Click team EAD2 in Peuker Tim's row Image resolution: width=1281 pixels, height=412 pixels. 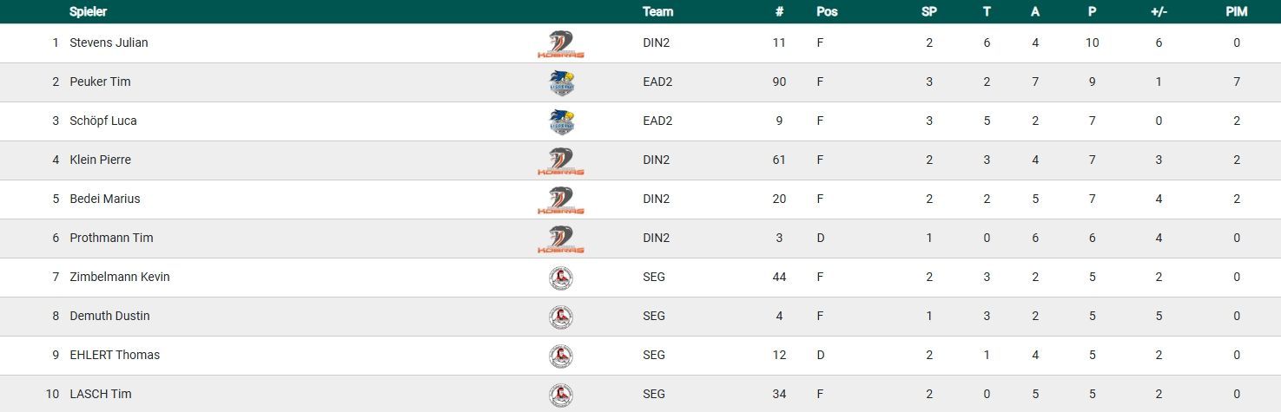[657, 82]
